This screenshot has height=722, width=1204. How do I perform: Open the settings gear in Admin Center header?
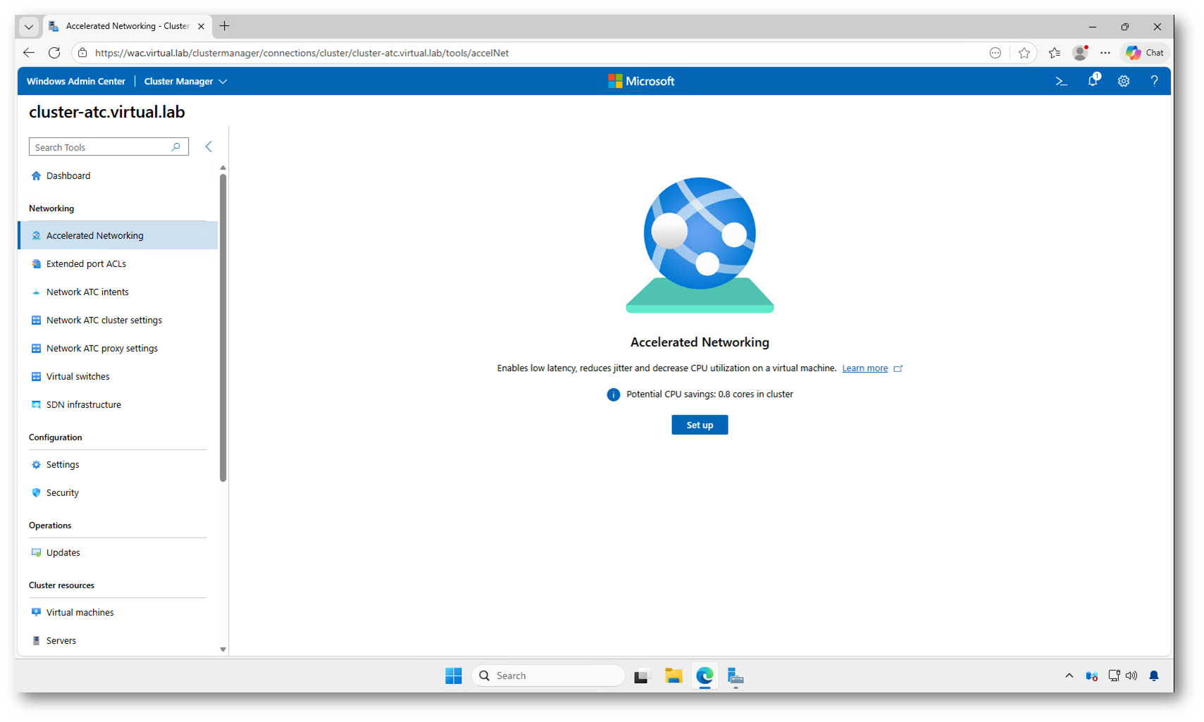tap(1124, 81)
